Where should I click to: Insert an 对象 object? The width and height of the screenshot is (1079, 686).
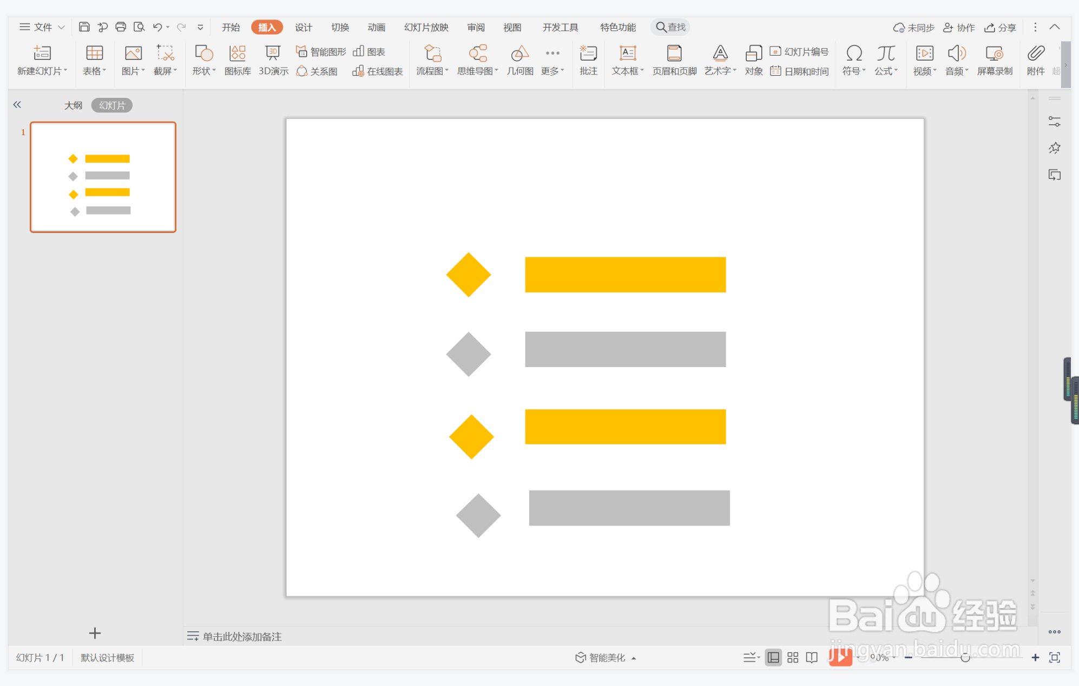coord(753,60)
